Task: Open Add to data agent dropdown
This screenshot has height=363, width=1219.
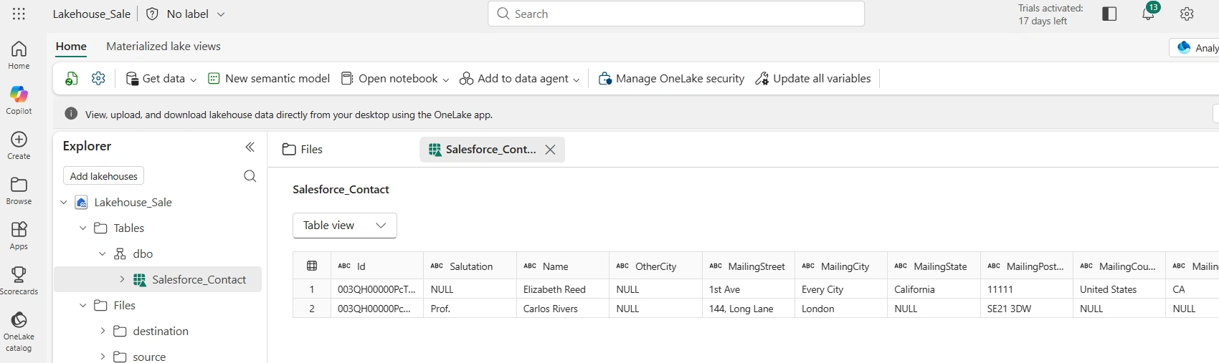Action: (520, 79)
